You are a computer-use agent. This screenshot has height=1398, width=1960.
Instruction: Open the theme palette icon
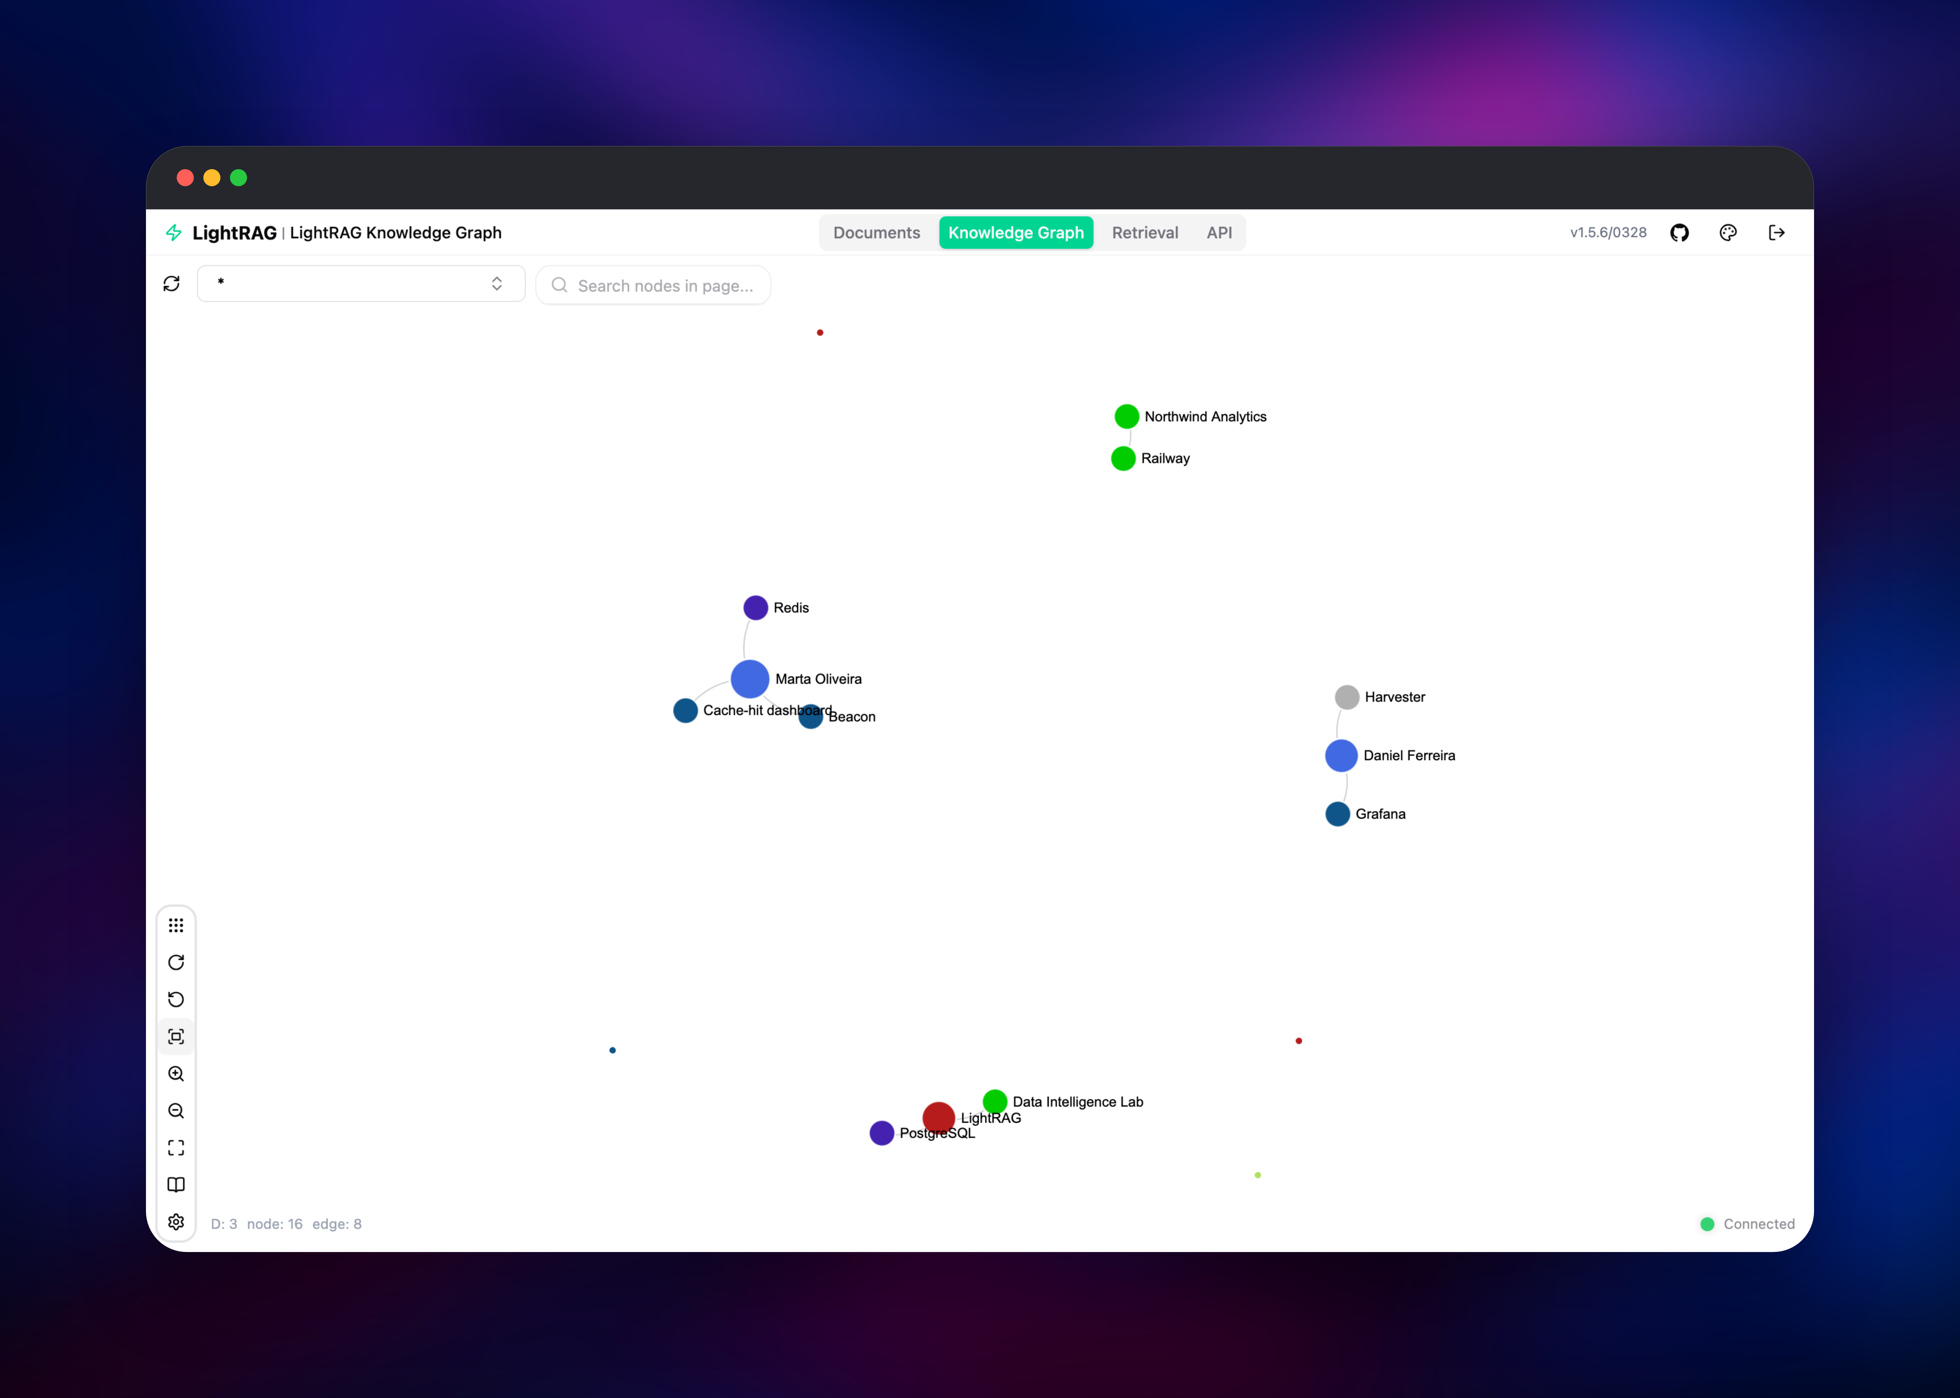pyautogui.click(x=1727, y=233)
